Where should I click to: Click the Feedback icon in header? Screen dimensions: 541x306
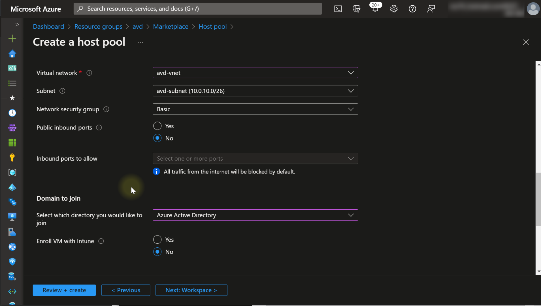431,9
